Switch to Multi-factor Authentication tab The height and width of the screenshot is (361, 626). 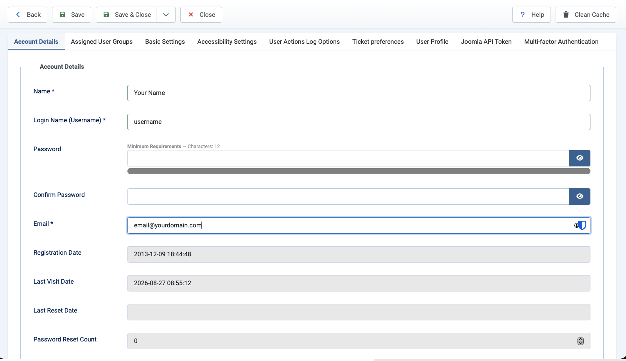coord(561,41)
